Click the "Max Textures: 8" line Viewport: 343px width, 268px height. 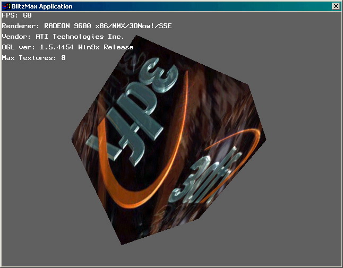(x=34, y=58)
